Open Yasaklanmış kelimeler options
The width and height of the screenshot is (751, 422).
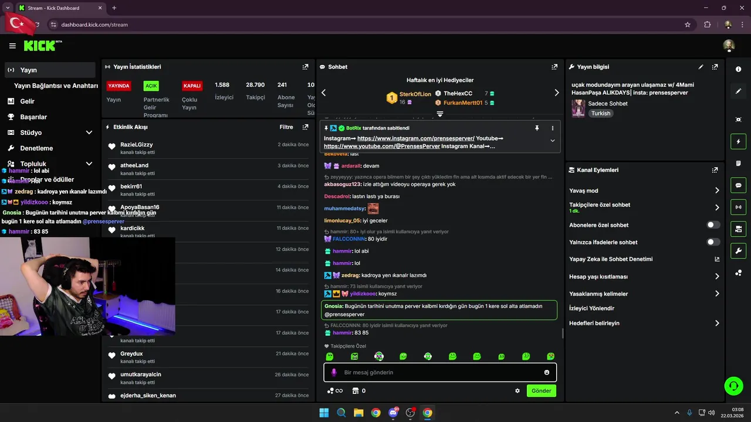click(717, 294)
